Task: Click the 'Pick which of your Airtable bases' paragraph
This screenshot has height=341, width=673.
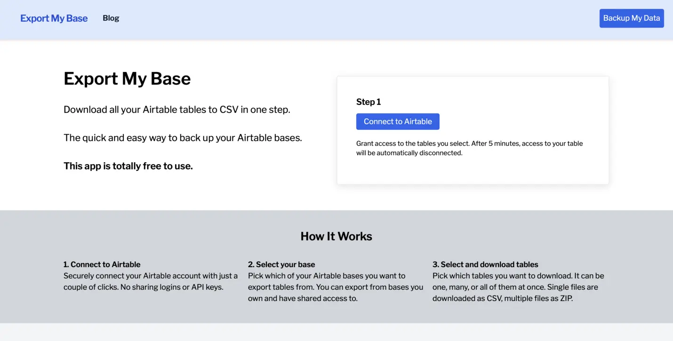Action: pos(327,276)
